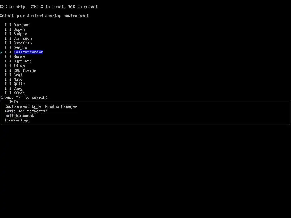This screenshot has height=218, width=291.
Task: Select the i3-wm menu entry
Action: tap(19, 66)
